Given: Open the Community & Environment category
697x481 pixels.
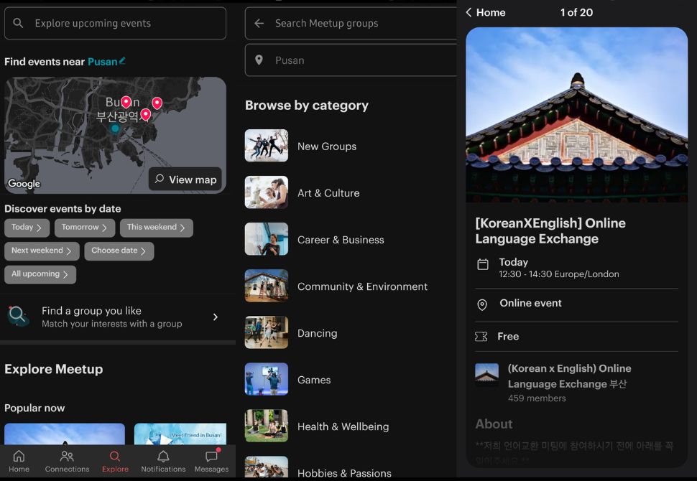Looking at the screenshot, I should (x=349, y=286).
